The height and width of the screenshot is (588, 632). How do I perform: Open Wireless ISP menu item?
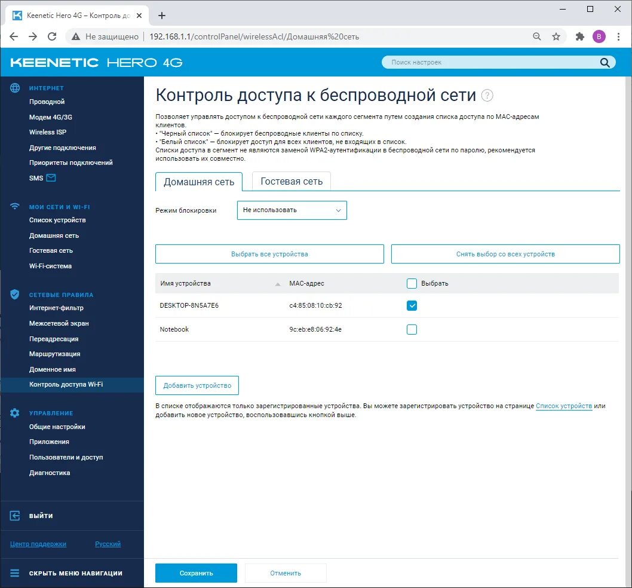(48, 132)
